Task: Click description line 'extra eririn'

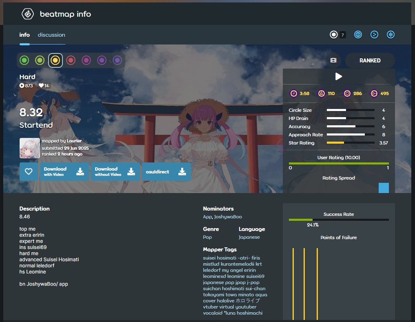Action: 32,235
